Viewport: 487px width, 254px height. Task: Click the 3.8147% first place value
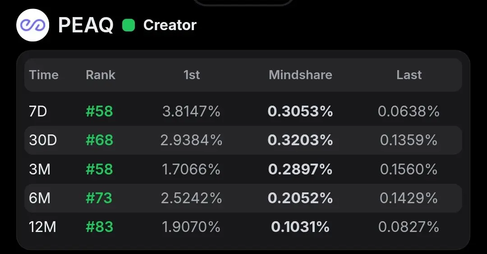pyautogui.click(x=191, y=111)
